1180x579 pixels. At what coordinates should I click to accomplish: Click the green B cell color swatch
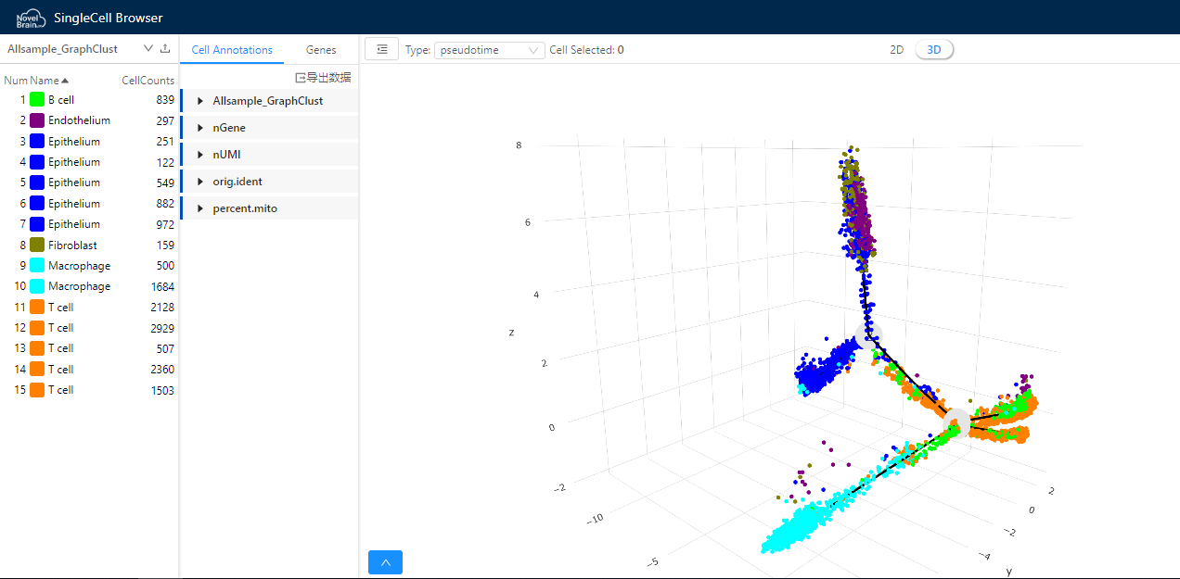37,99
